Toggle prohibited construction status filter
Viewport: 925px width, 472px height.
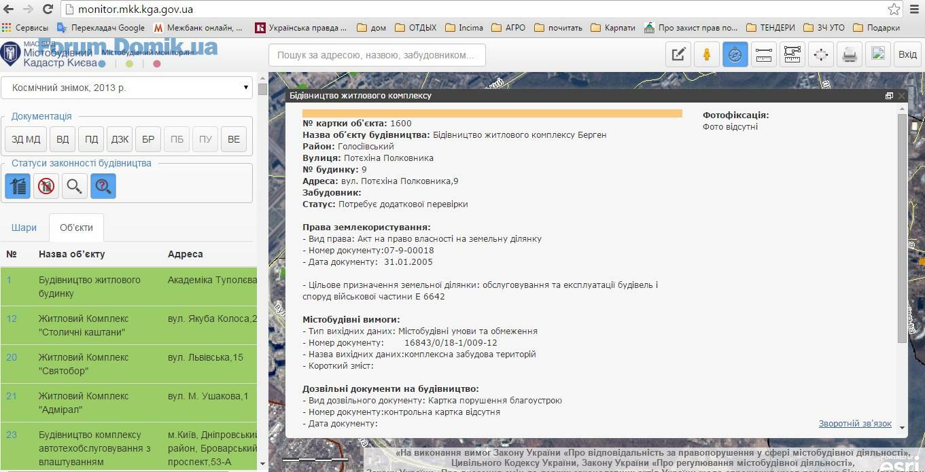point(46,186)
